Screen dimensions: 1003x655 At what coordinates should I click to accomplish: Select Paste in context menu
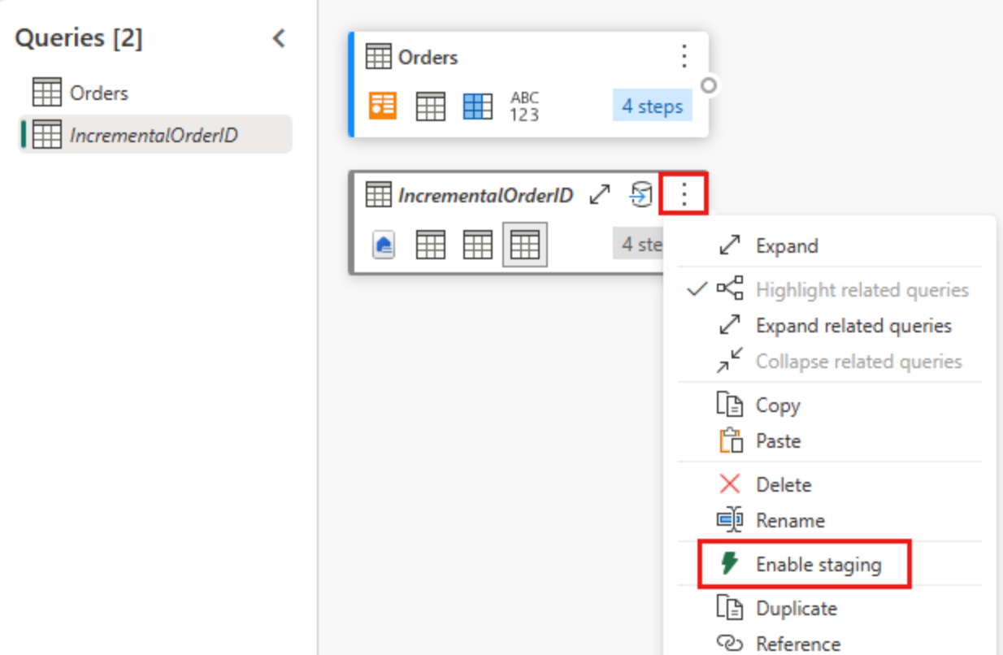tap(830, 441)
